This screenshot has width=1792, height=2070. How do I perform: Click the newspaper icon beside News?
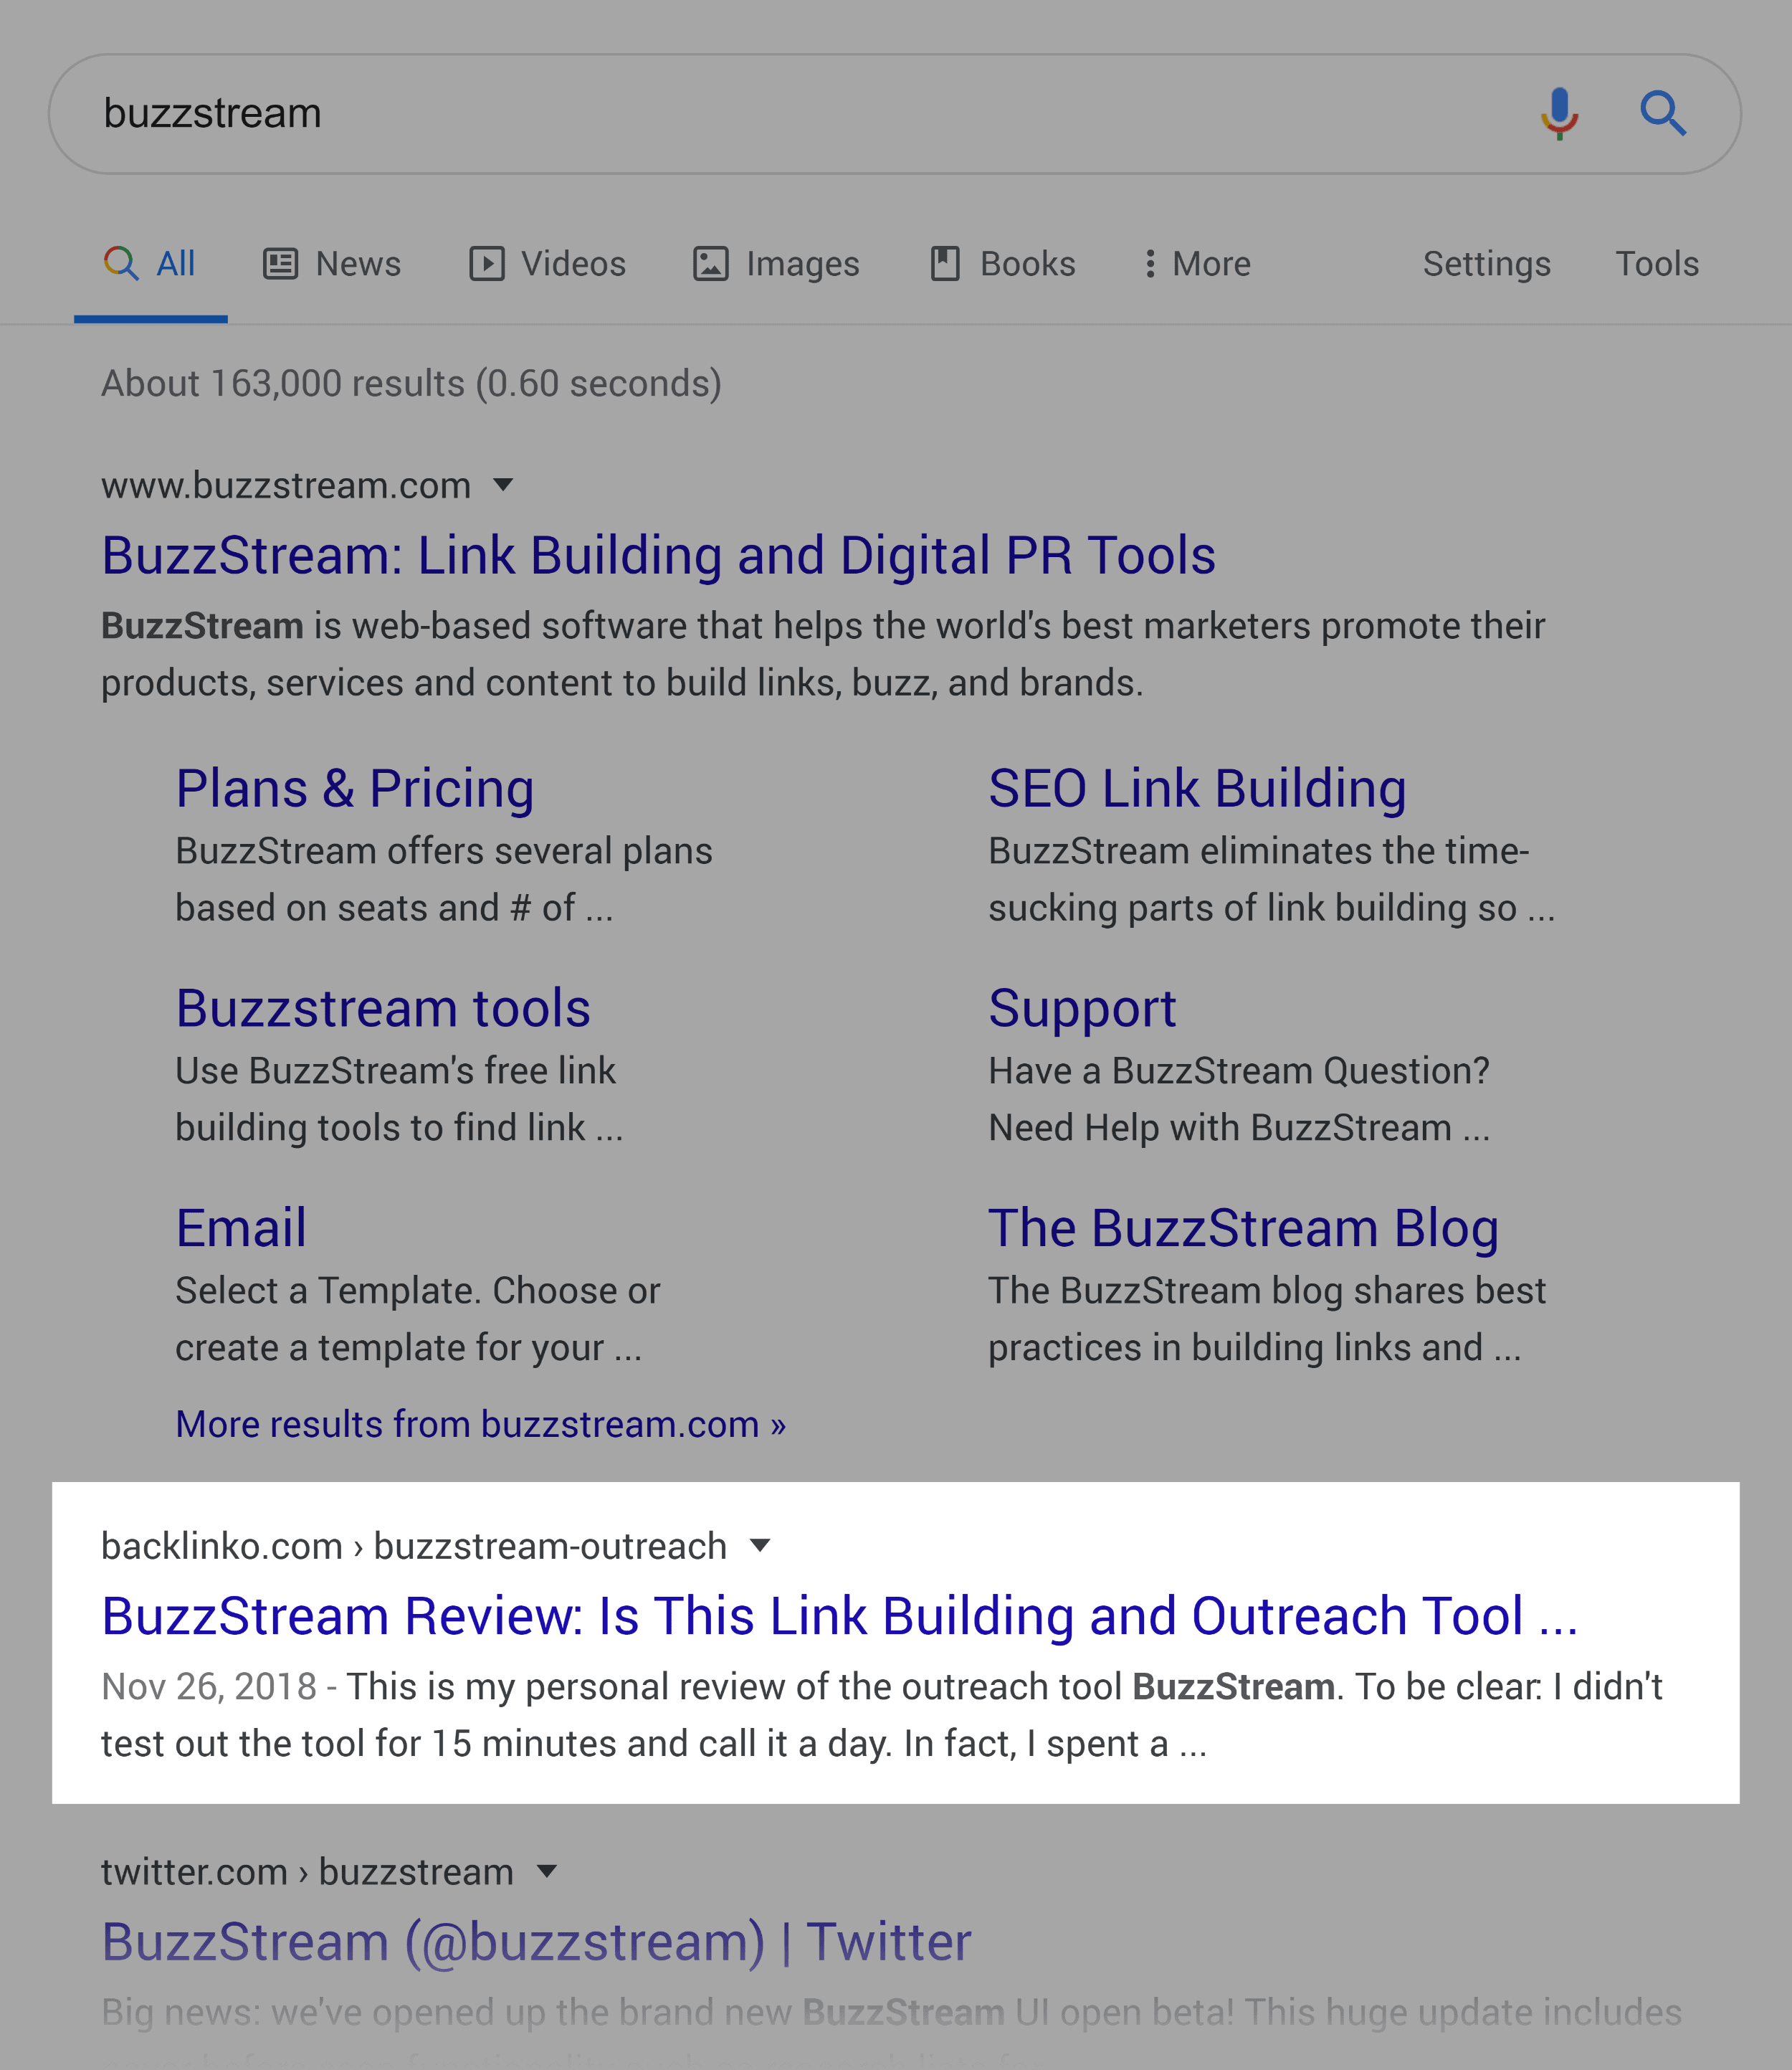[x=281, y=264]
